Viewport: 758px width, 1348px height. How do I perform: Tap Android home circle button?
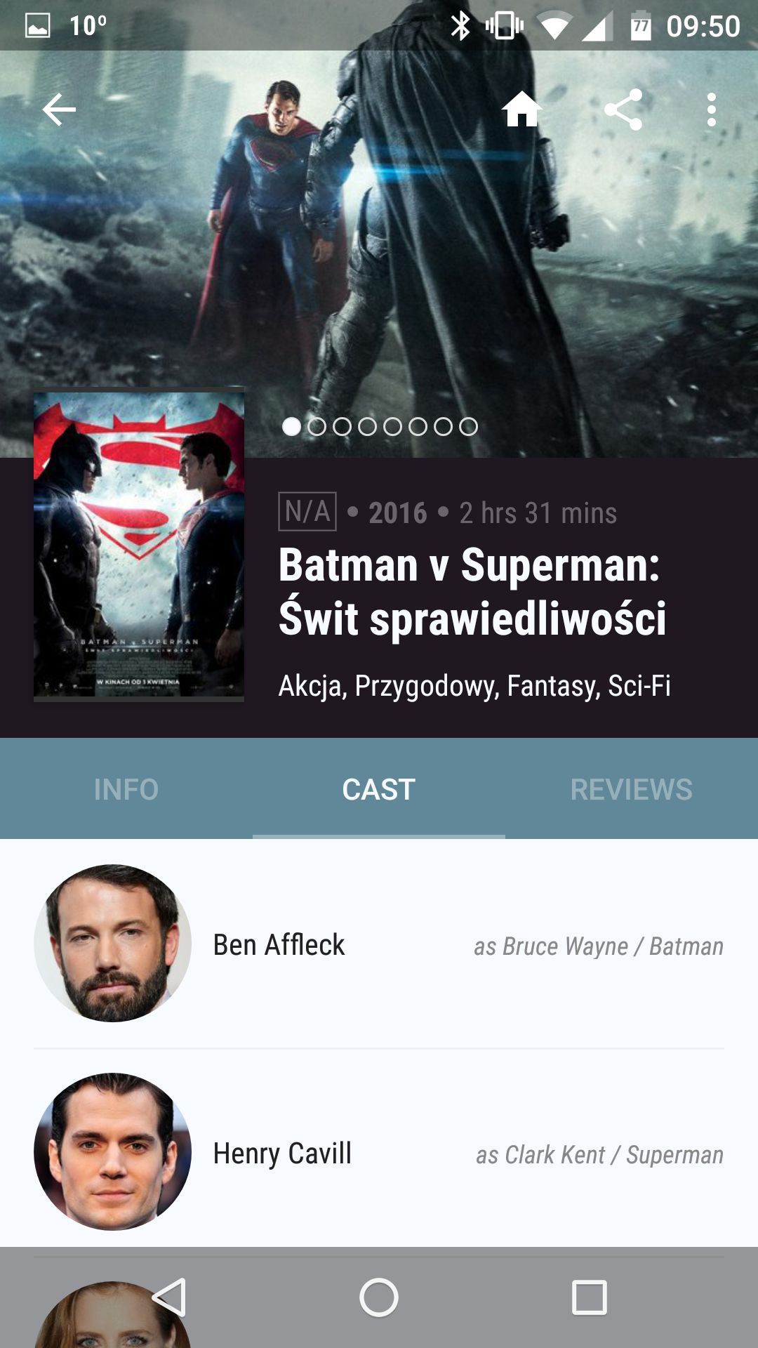379,1297
